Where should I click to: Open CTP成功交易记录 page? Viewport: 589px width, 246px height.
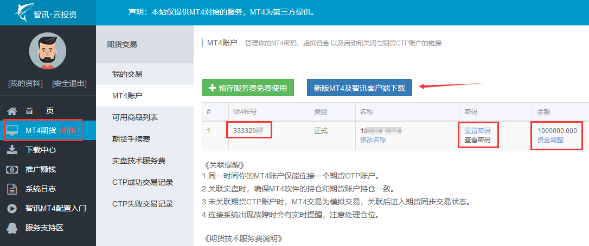tap(142, 182)
